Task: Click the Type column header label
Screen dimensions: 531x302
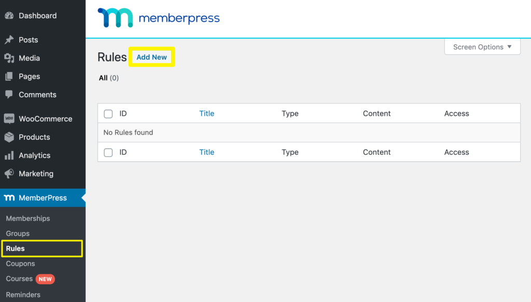Action: click(290, 113)
